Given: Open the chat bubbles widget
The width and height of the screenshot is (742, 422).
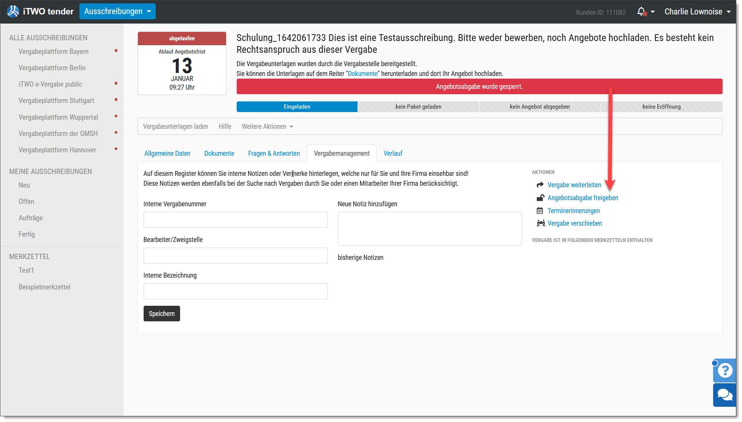Looking at the screenshot, I should pyautogui.click(x=725, y=395).
